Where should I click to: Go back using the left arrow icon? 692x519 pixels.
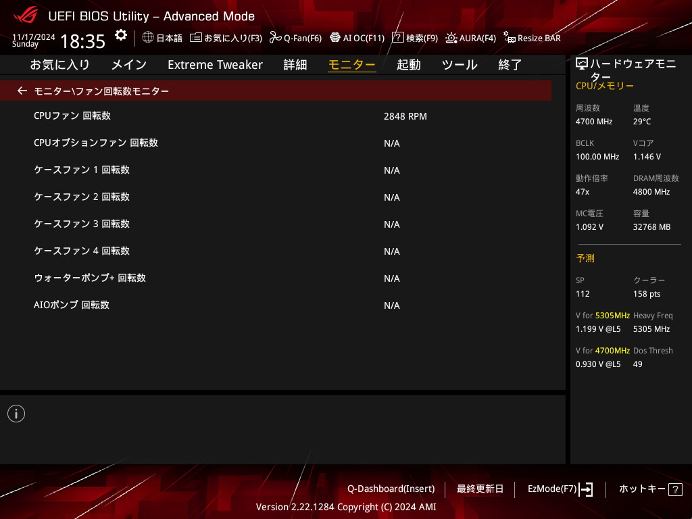pos(22,91)
